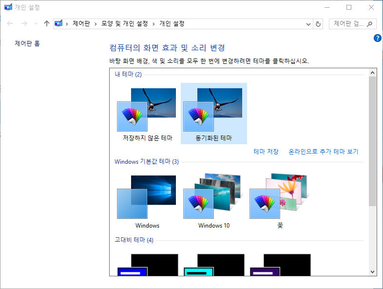Apply the Windows 10 theme
The image size is (383, 289).
click(213, 200)
